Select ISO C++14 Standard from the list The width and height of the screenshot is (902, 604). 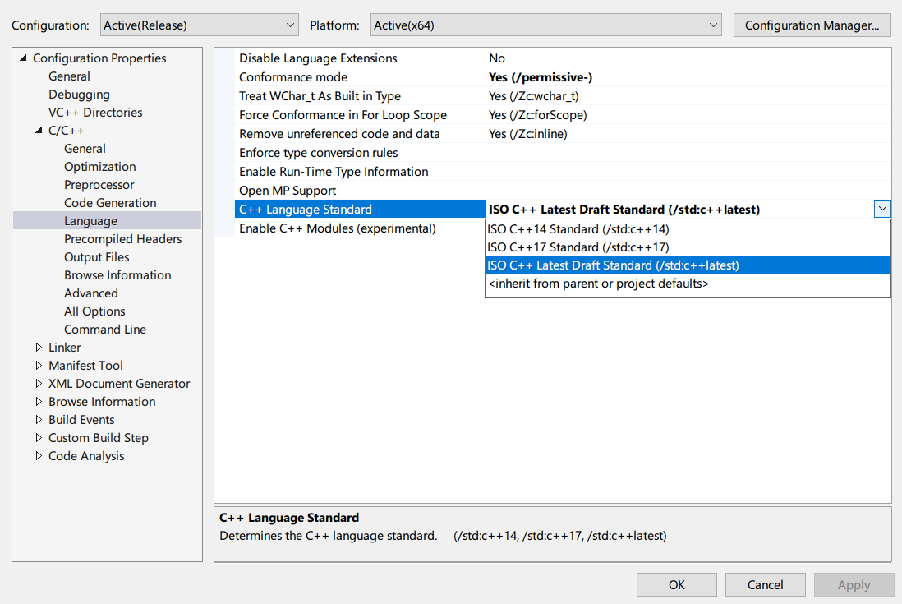pos(575,228)
